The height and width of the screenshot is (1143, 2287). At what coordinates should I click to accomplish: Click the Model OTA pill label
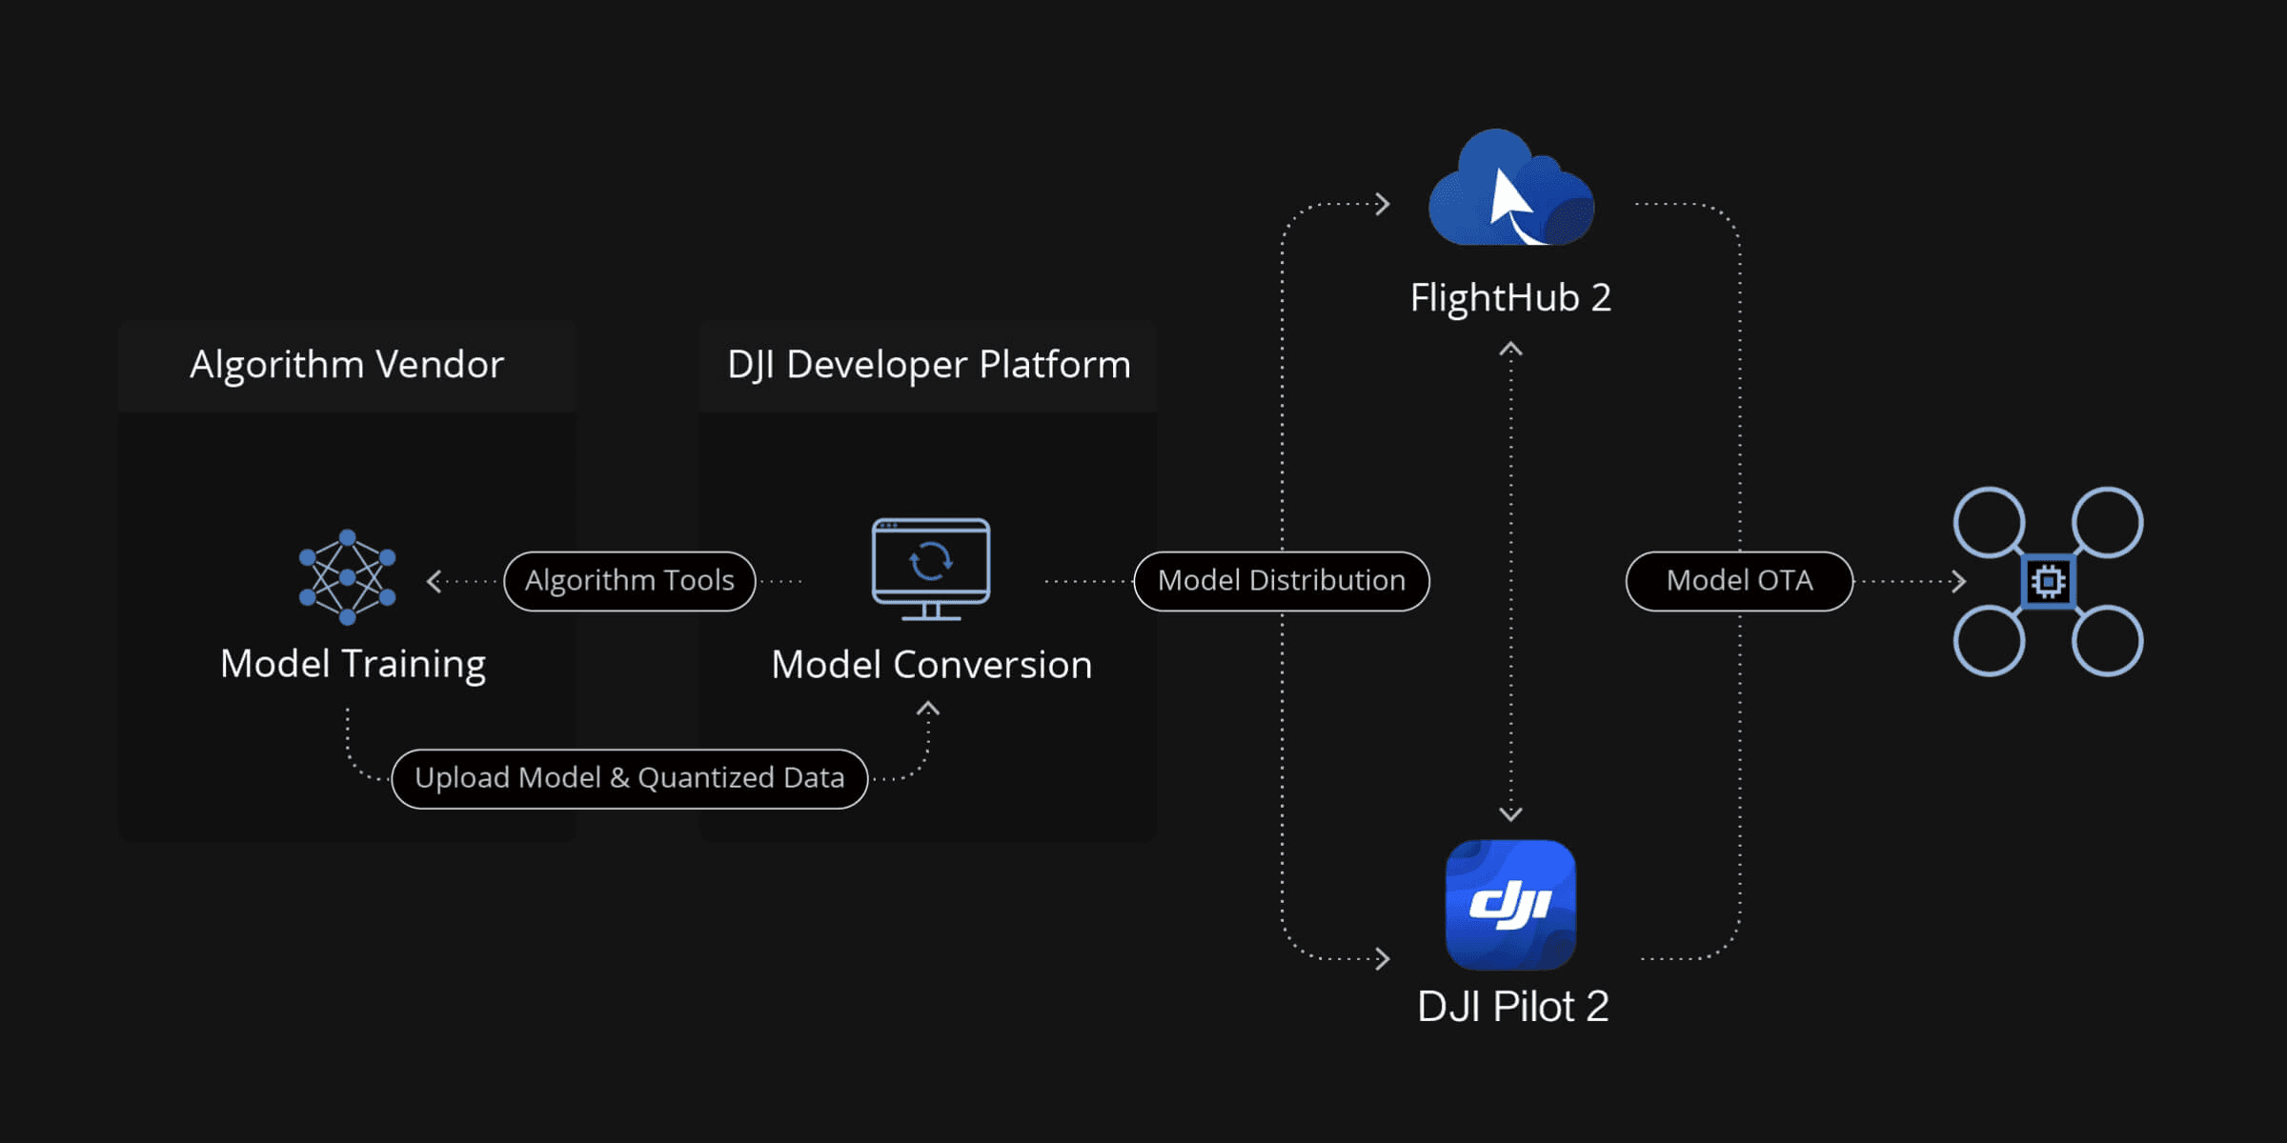click(1738, 581)
